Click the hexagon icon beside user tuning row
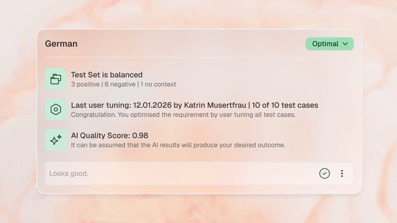 tap(56, 109)
